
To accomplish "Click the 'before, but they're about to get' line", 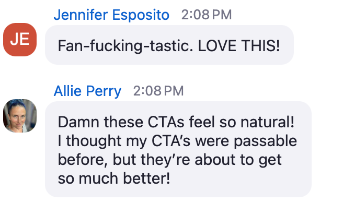I will coord(169,160).
